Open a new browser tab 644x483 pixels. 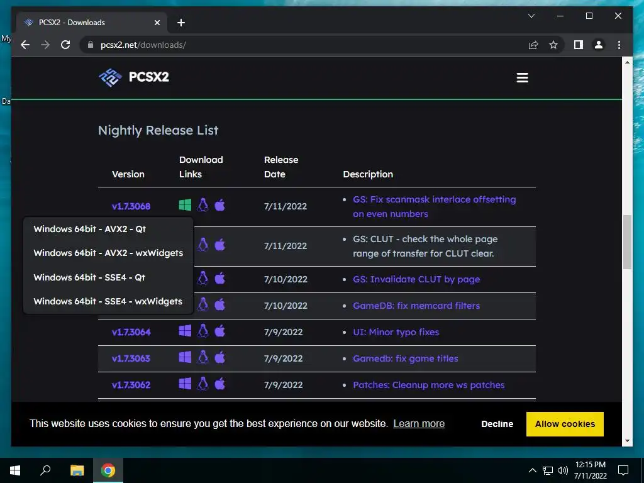pyautogui.click(x=181, y=23)
